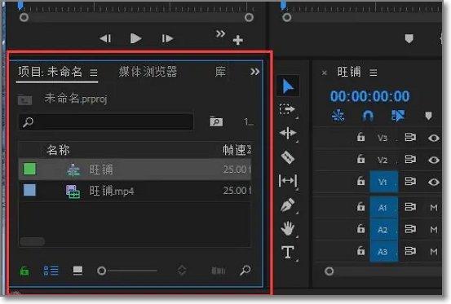Image resolution: width=451 pixels, height=304 pixels.
Task: Open sort icons menu in project panel
Action: click(182, 270)
